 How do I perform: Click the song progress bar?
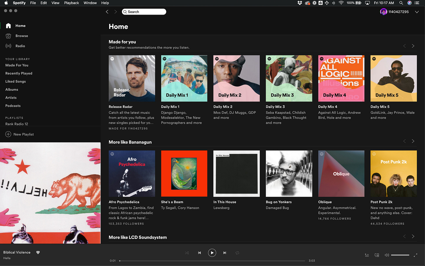click(212, 261)
